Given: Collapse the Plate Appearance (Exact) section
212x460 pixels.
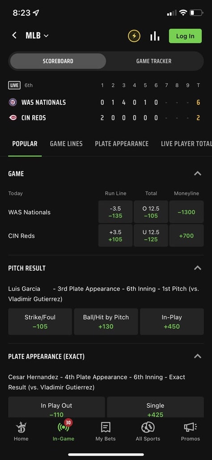Looking at the screenshot, I should point(198,356).
